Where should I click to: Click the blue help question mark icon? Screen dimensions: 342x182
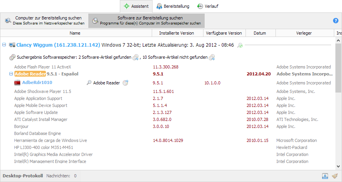pos(336,21)
